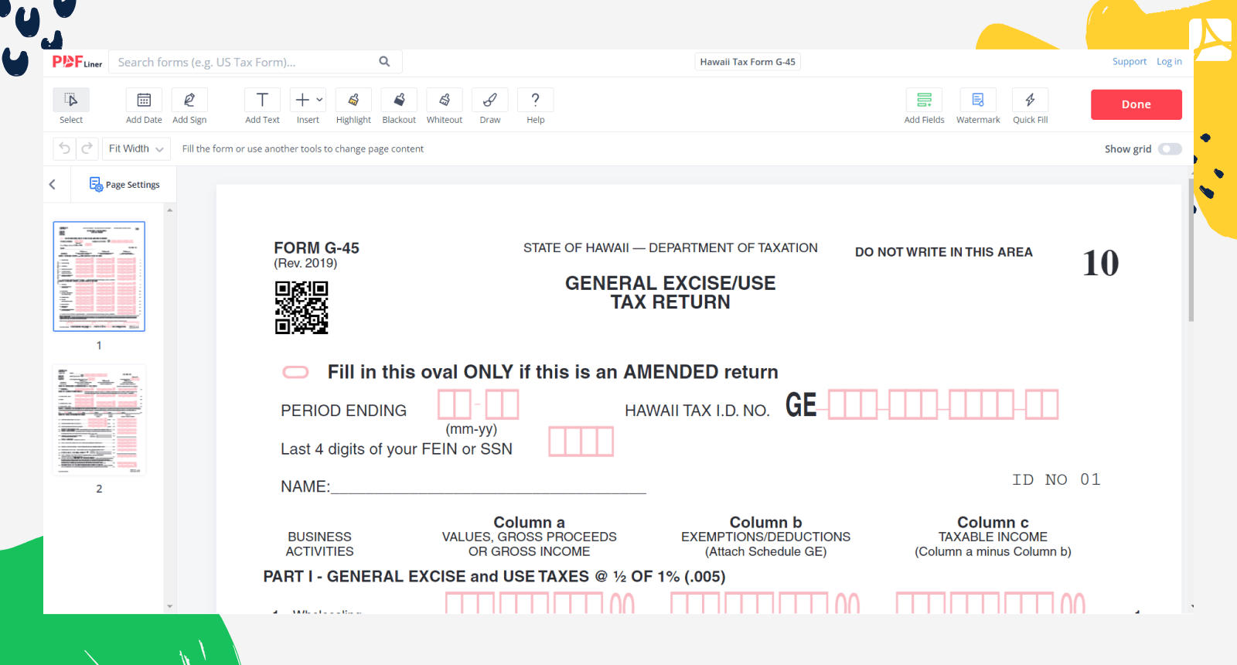1237x665 pixels.
Task: Select page 1 thumbnail
Action: [99, 276]
